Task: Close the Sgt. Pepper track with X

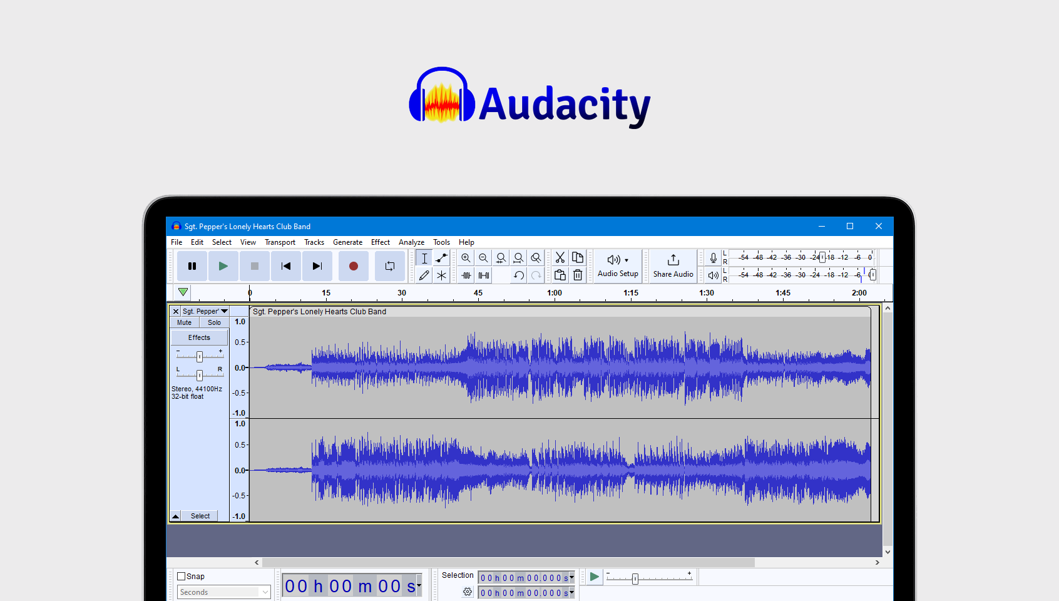Action: (176, 311)
